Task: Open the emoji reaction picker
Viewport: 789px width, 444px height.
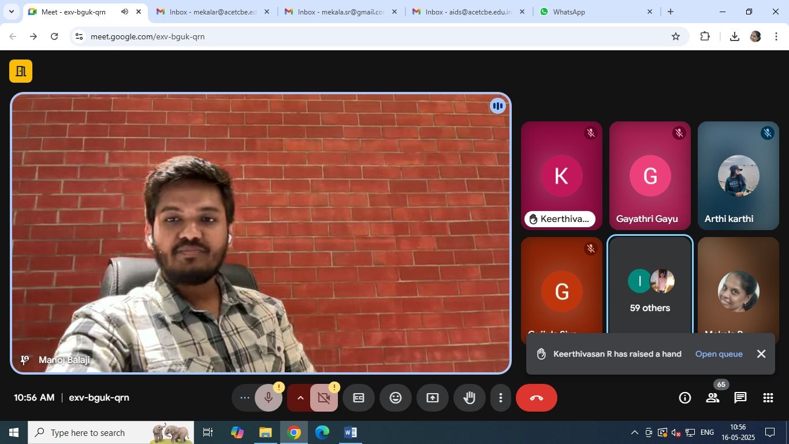Action: 396,398
